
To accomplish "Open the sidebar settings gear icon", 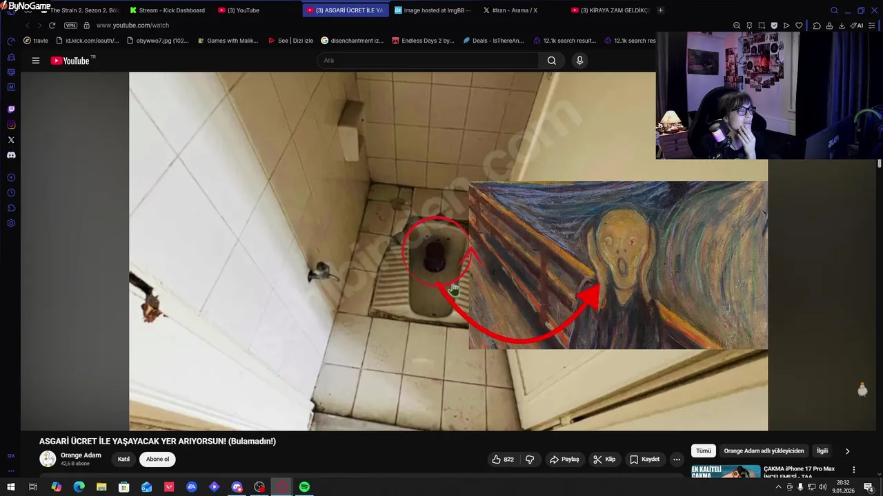I will coord(11,223).
